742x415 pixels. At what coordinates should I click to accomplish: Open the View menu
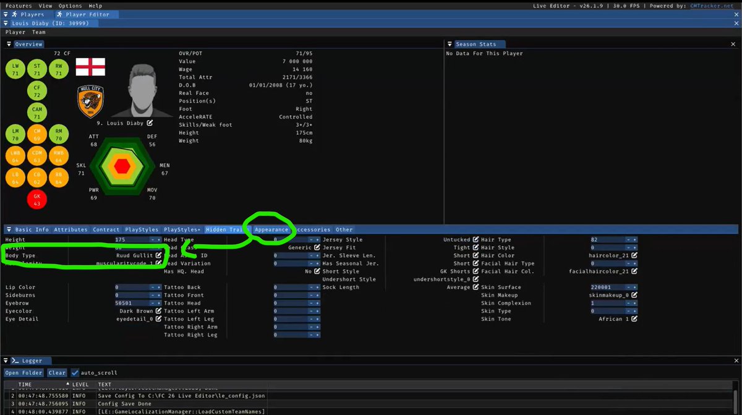[x=45, y=6]
